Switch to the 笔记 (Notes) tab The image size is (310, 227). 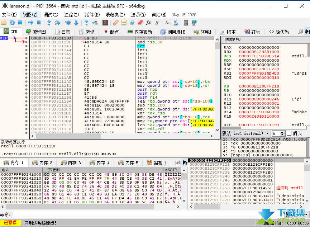(87, 32)
